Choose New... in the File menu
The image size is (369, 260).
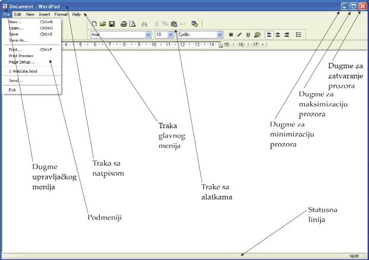32,22
